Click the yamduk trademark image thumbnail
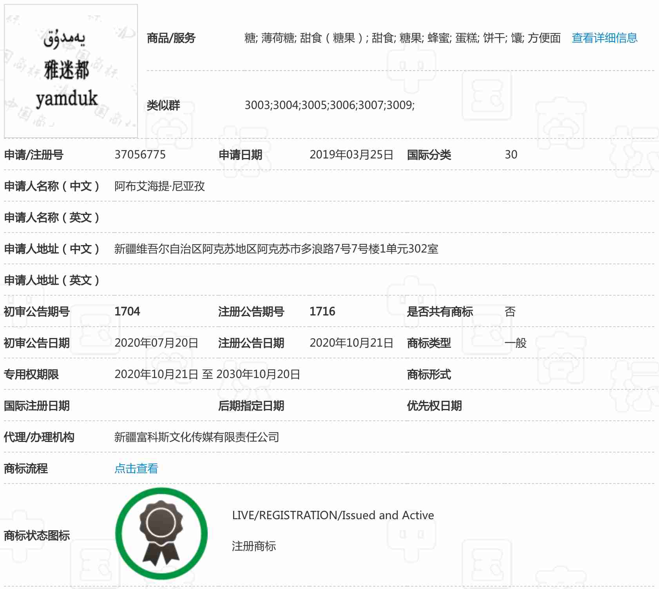The height and width of the screenshot is (589, 659). (71, 71)
